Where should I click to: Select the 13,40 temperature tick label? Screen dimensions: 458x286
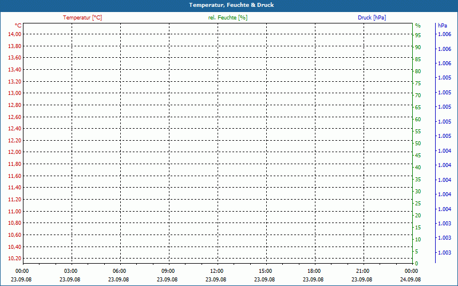15,70
